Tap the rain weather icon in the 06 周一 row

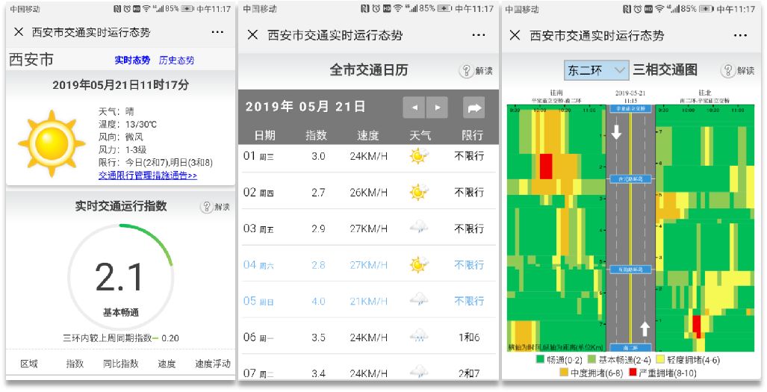coord(419,337)
